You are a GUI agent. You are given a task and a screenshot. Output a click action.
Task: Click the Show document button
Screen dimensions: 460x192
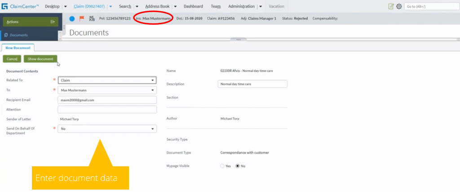(40, 59)
